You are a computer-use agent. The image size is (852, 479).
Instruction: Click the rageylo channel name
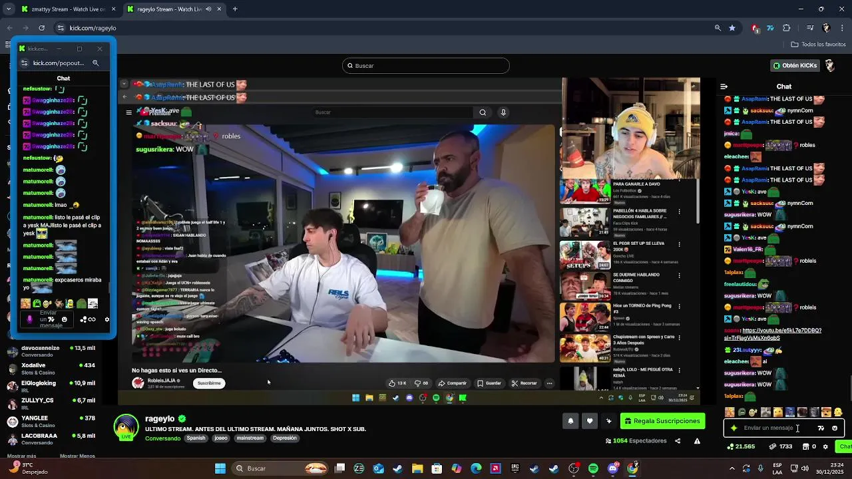[x=160, y=418]
